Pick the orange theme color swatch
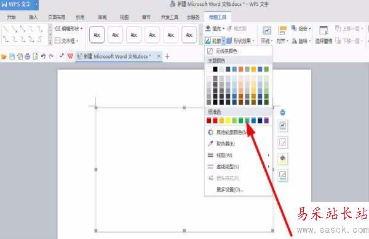The width and height of the screenshot is (369, 239). [240, 69]
